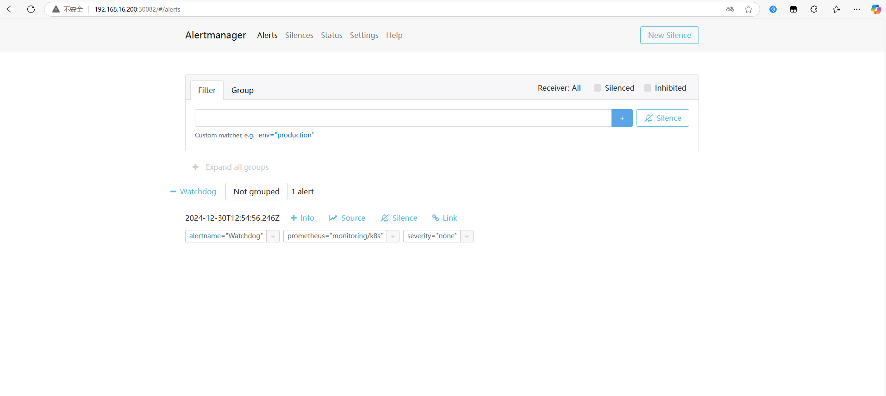Open the Silences page in navbar
886x396 pixels.
click(299, 35)
